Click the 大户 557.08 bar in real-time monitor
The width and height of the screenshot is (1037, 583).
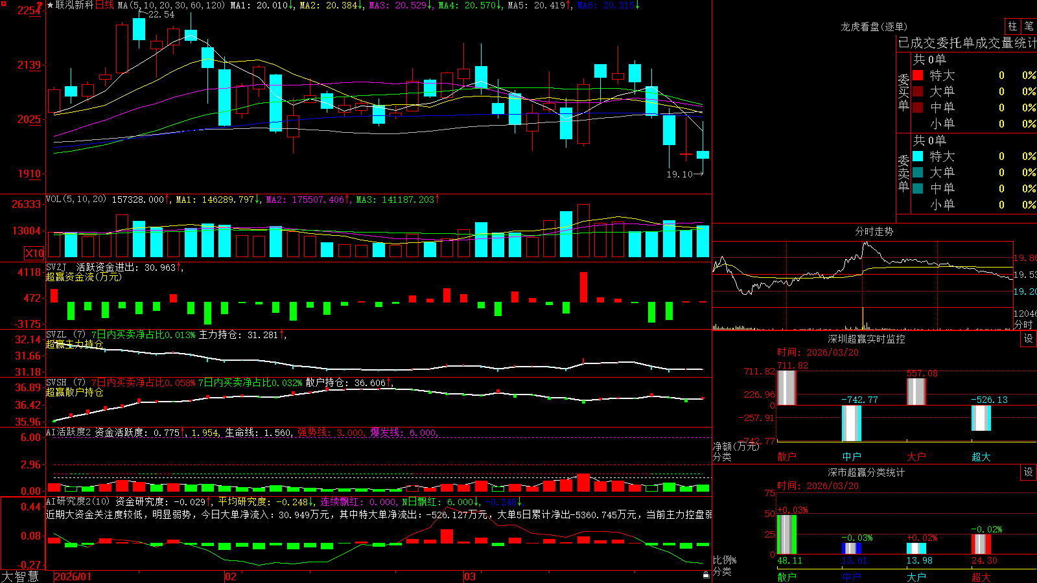[x=916, y=392]
